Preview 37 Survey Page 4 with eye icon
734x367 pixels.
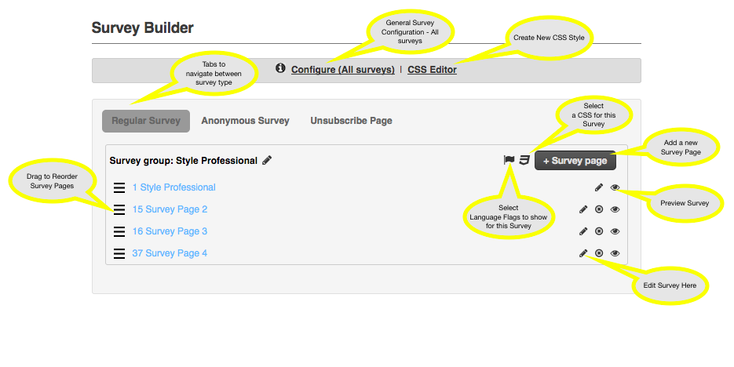point(615,253)
